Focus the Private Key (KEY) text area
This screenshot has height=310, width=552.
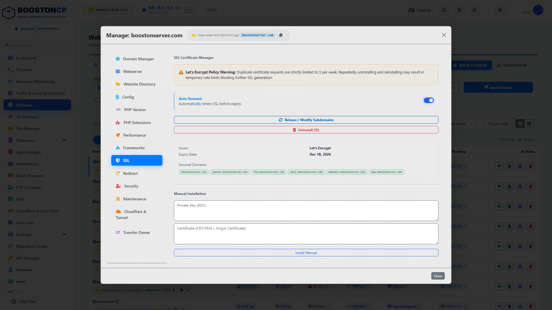pyautogui.click(x=306, y=211)
